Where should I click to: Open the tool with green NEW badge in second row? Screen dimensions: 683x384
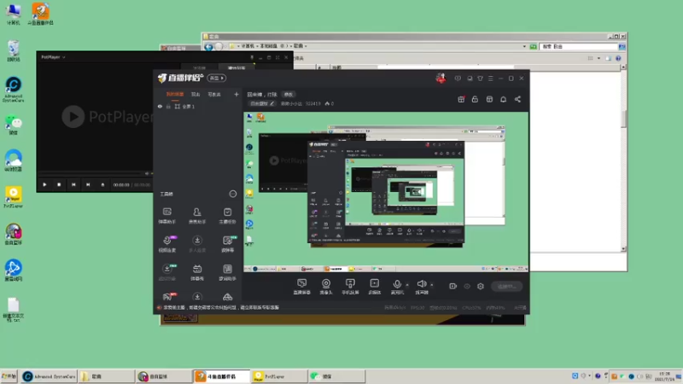(x=227, y=244)
